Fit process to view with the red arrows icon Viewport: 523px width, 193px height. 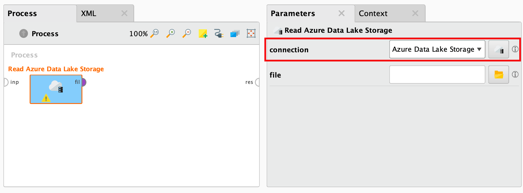[x=251, y=33]
